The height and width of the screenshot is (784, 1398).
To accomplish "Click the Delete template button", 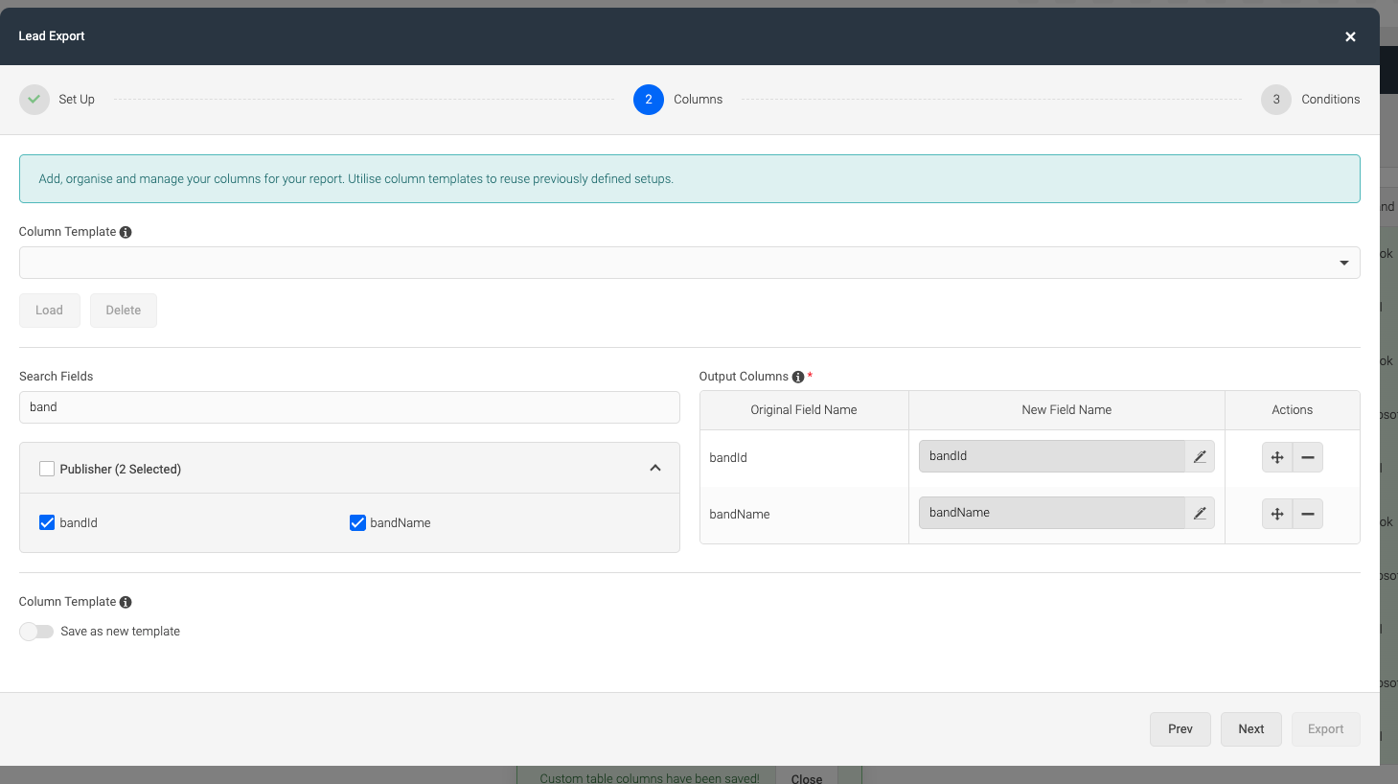I will click(x=124, y=311).
